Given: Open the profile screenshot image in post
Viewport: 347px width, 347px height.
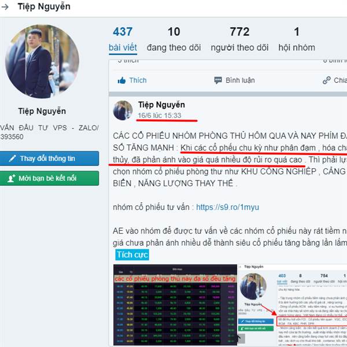Looking at the screenshot, I should point(293,305).
